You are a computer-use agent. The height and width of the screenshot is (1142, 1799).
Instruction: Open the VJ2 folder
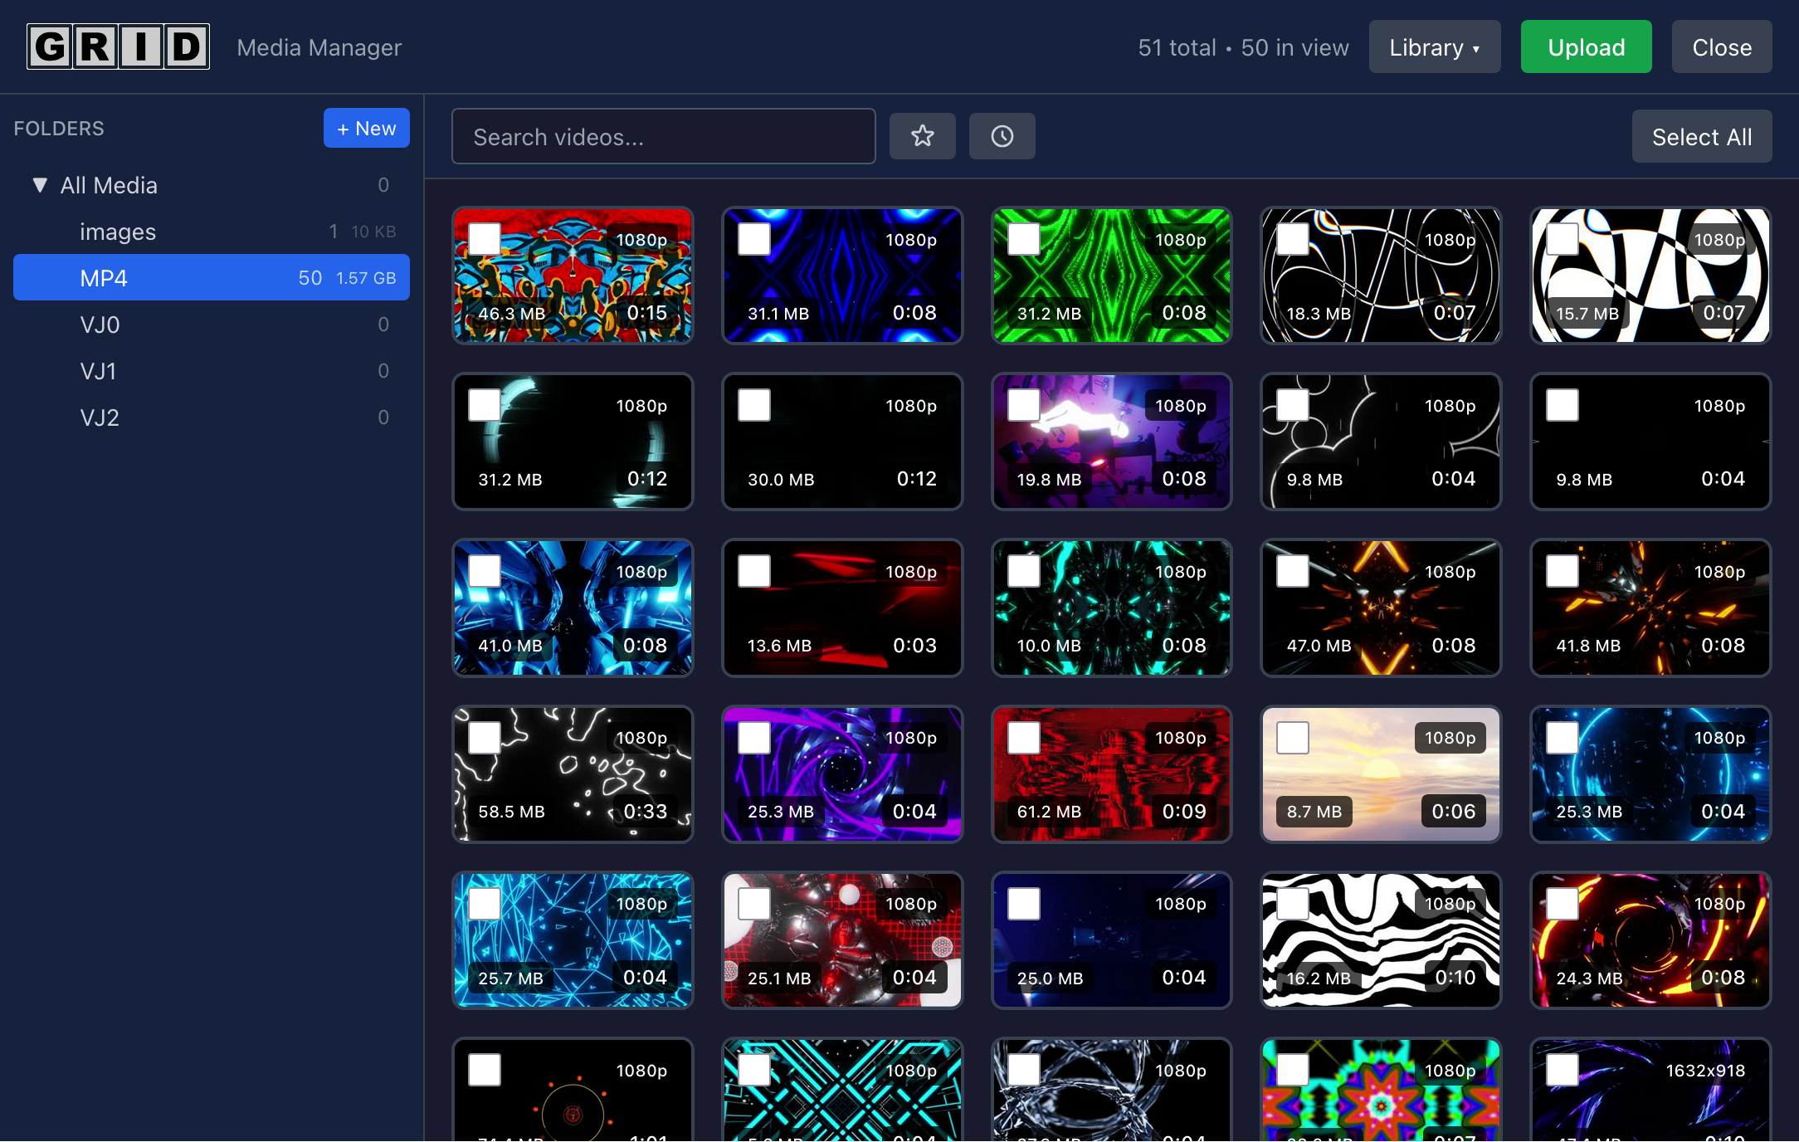(x=100, y=417)
